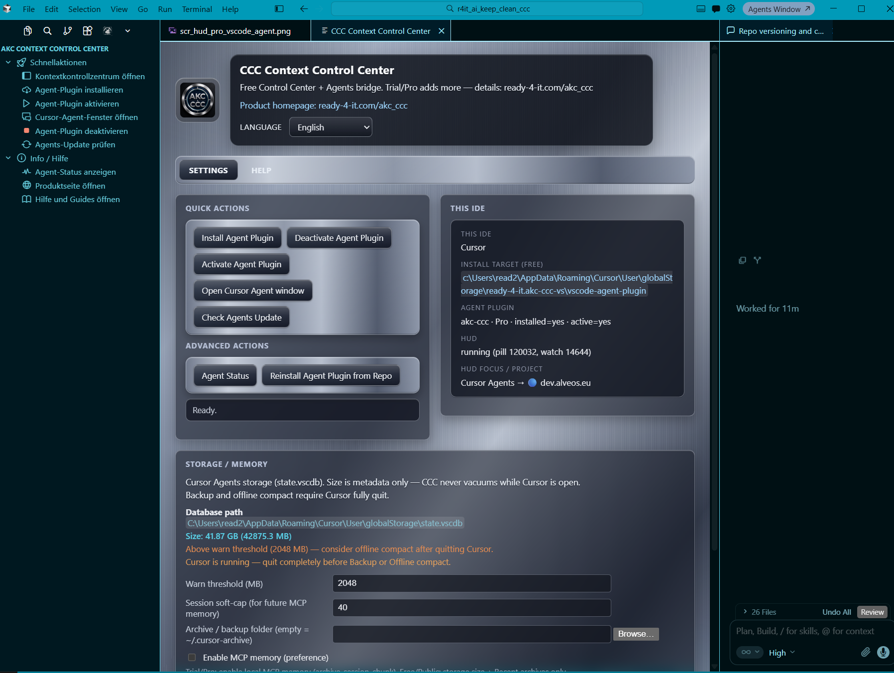Viewport: 894px width, 673px height.
Task: Click the globe icon beside Produktseite öffnen
Action: [27, 186]
